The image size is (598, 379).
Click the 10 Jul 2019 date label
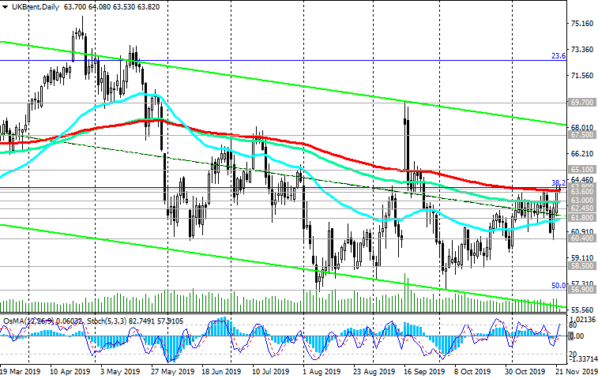click(270, 371)
